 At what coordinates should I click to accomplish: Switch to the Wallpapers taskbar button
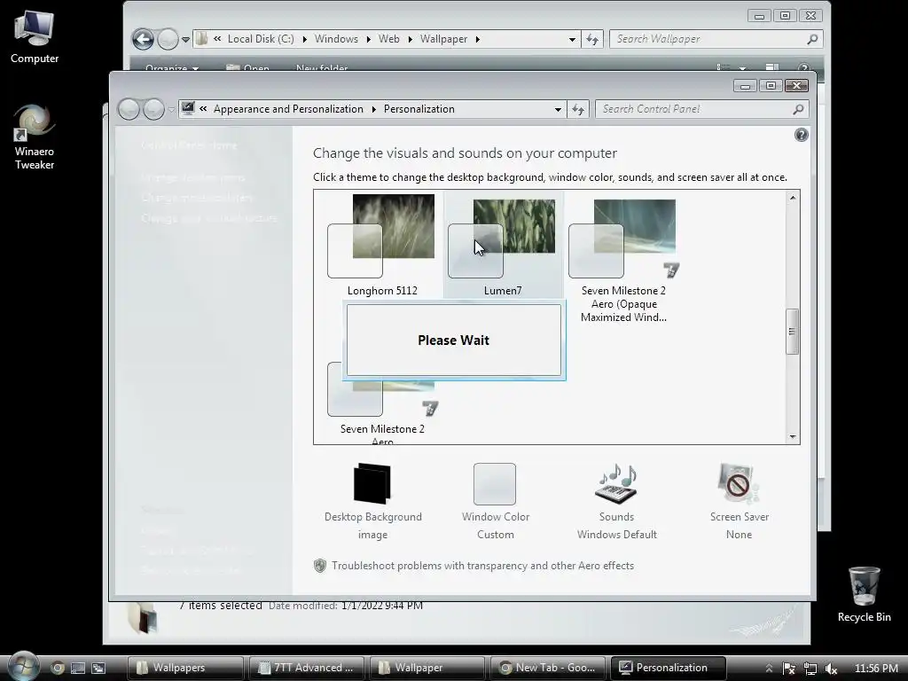185,668
